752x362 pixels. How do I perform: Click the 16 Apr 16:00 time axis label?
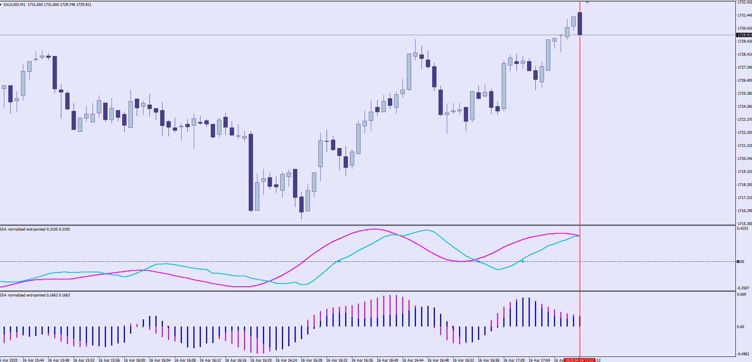(x=134, y=360)
